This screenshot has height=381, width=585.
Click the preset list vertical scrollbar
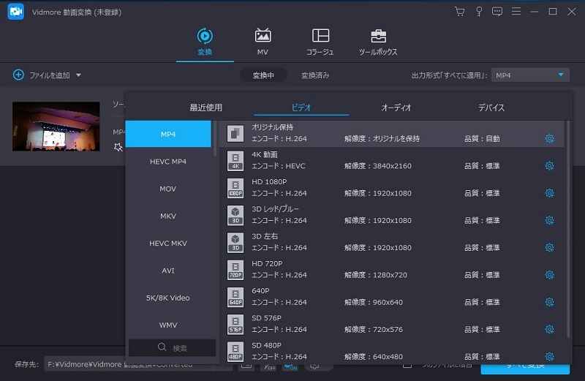pos(568,230)
